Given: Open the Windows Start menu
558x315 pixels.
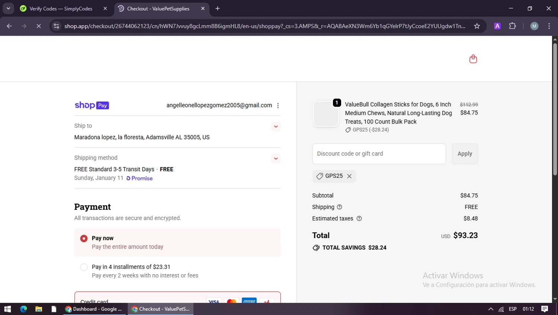Looking at the screenshot, I should tap(7, 309).
